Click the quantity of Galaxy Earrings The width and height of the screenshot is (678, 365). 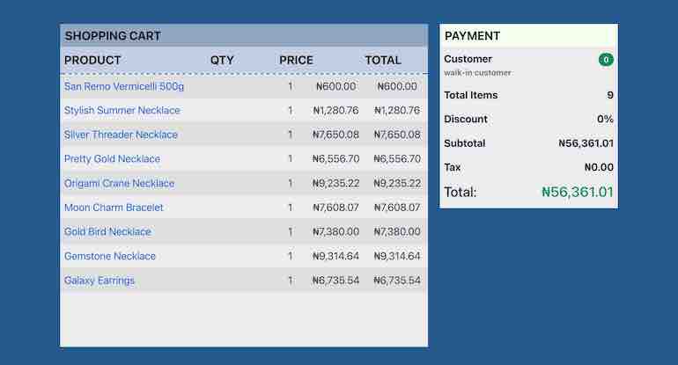click(x=290, y=281)
